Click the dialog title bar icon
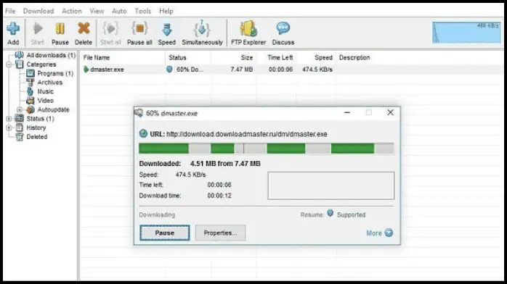The width and height of the screenshot is (507, 284). click(139, 113)
